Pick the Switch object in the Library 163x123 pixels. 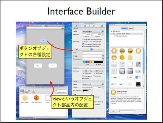138,78
